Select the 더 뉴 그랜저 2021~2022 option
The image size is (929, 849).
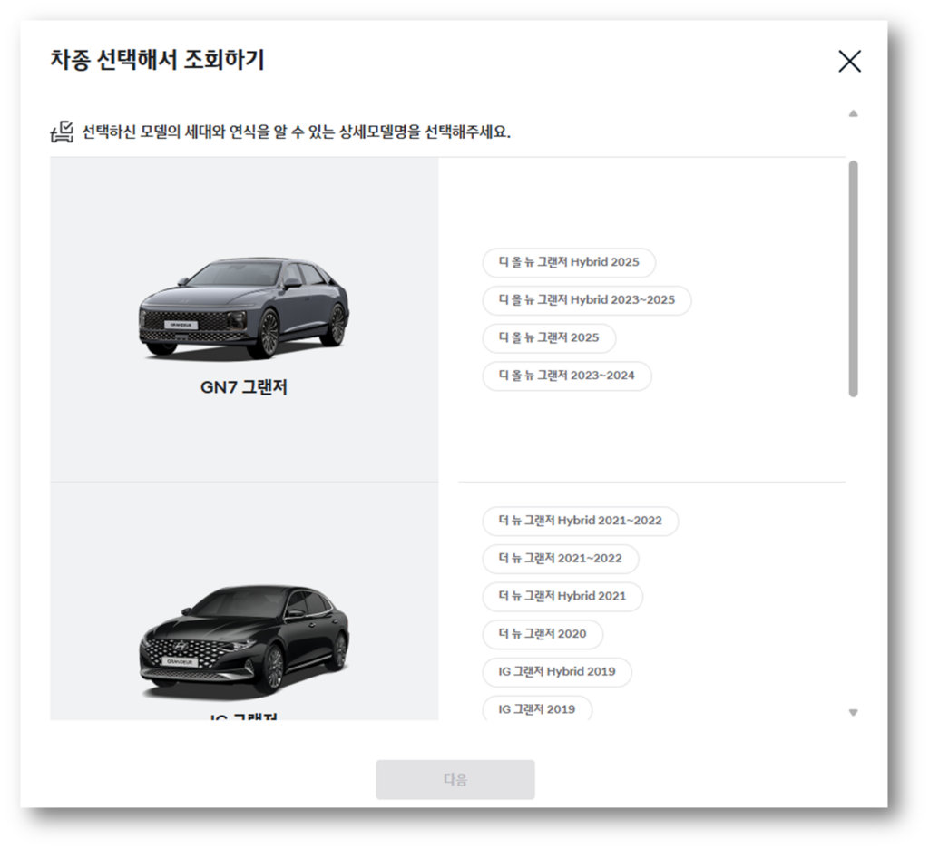560,559
